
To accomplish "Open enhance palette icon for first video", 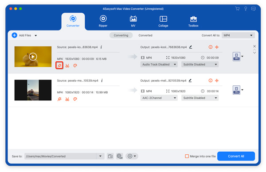I will tap(75, 65).
